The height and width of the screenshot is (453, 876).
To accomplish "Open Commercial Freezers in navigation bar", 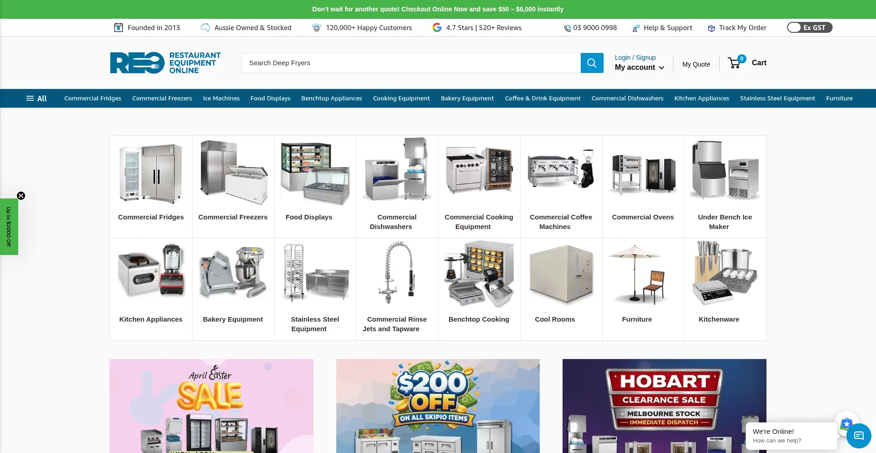I will (162, 99).
